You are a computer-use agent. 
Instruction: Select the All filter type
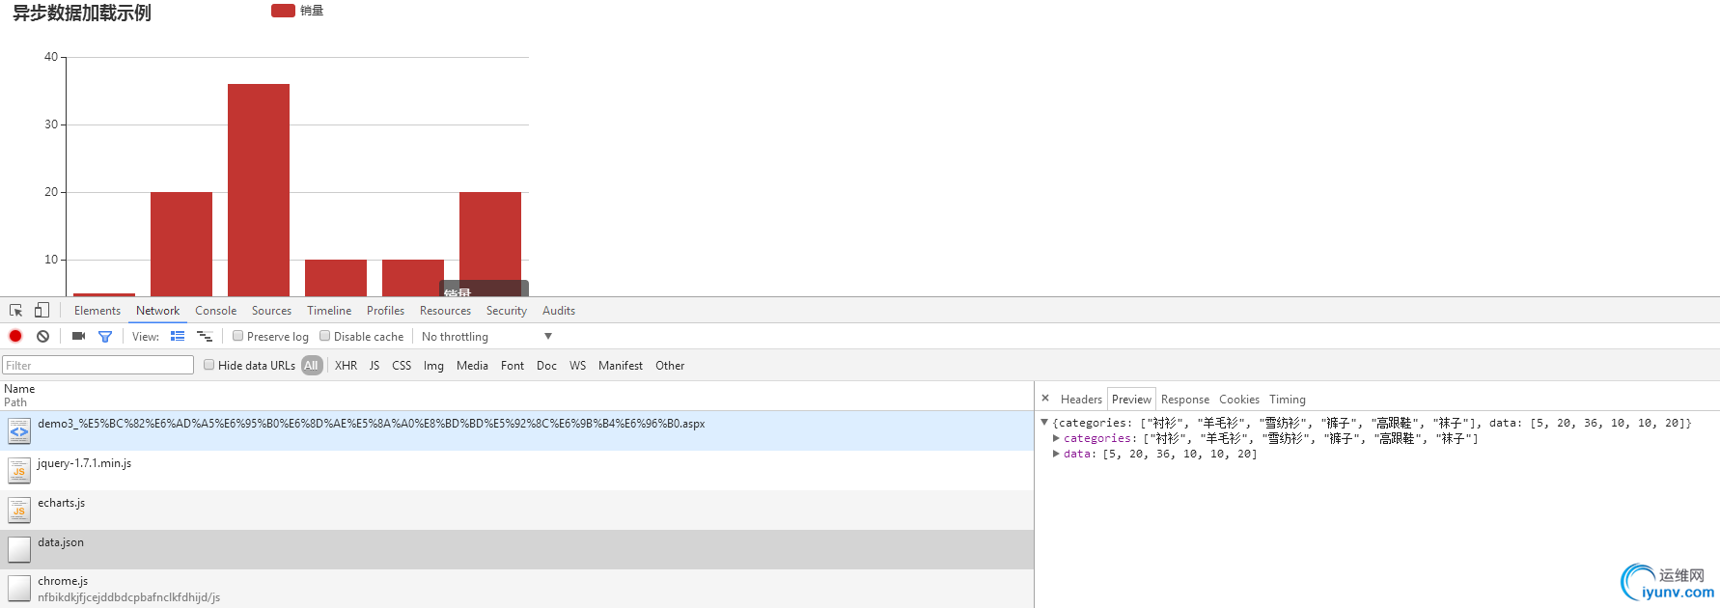[x=311, y=366]
